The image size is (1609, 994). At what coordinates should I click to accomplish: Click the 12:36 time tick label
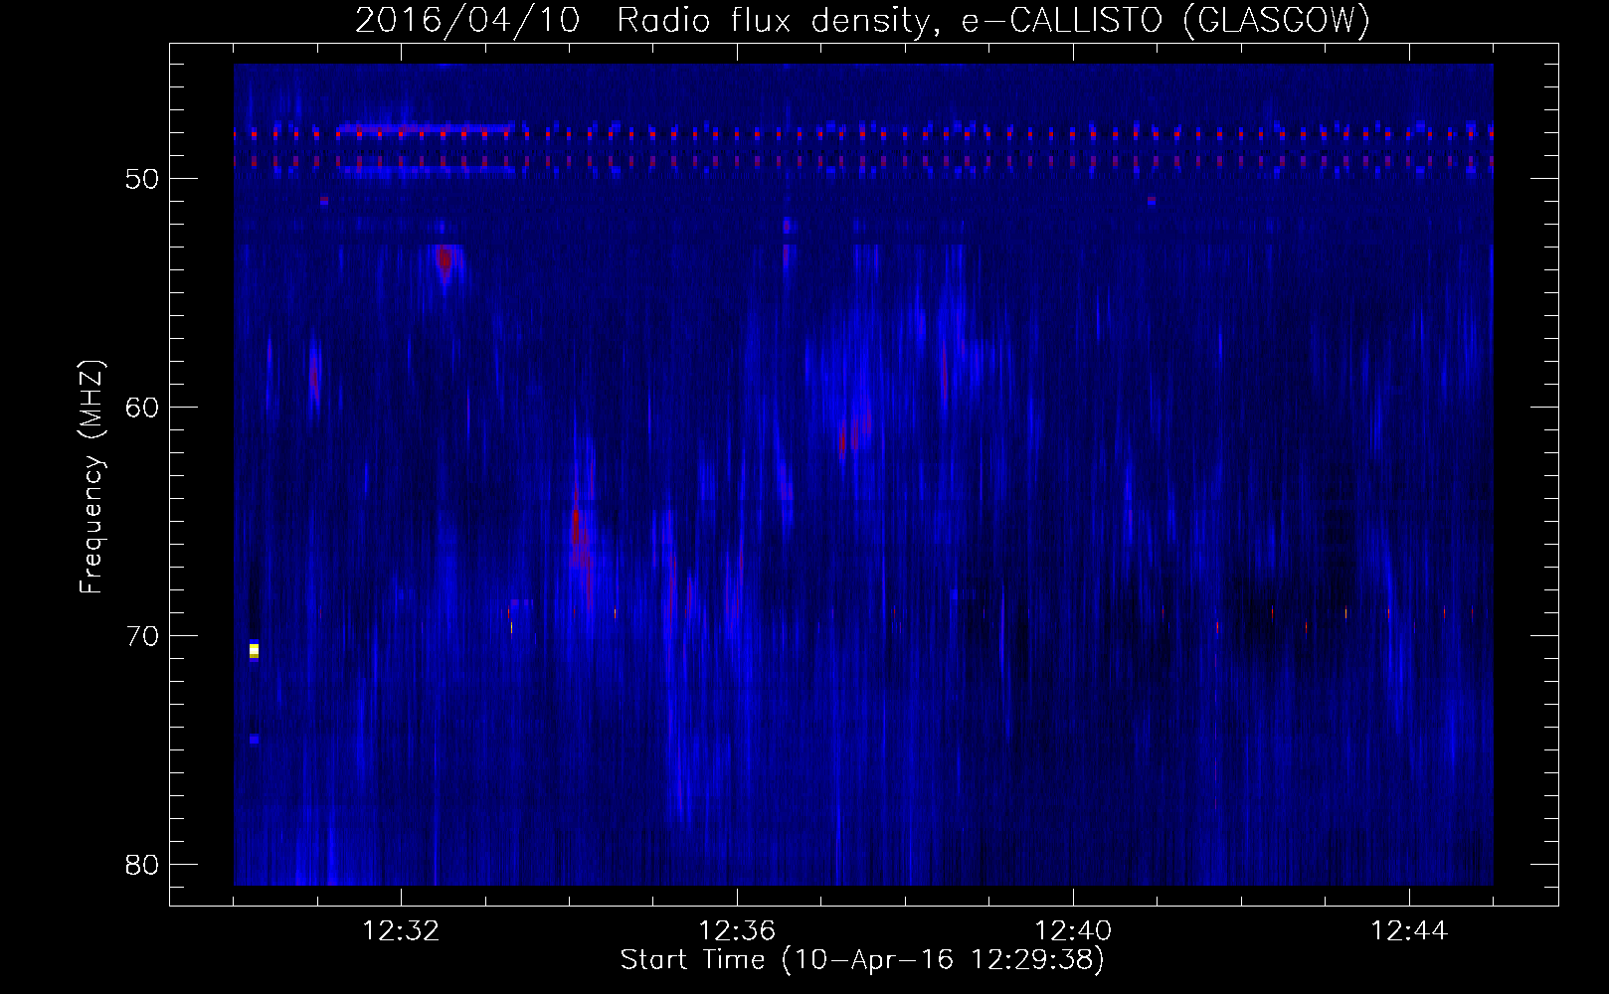(737, 931)
